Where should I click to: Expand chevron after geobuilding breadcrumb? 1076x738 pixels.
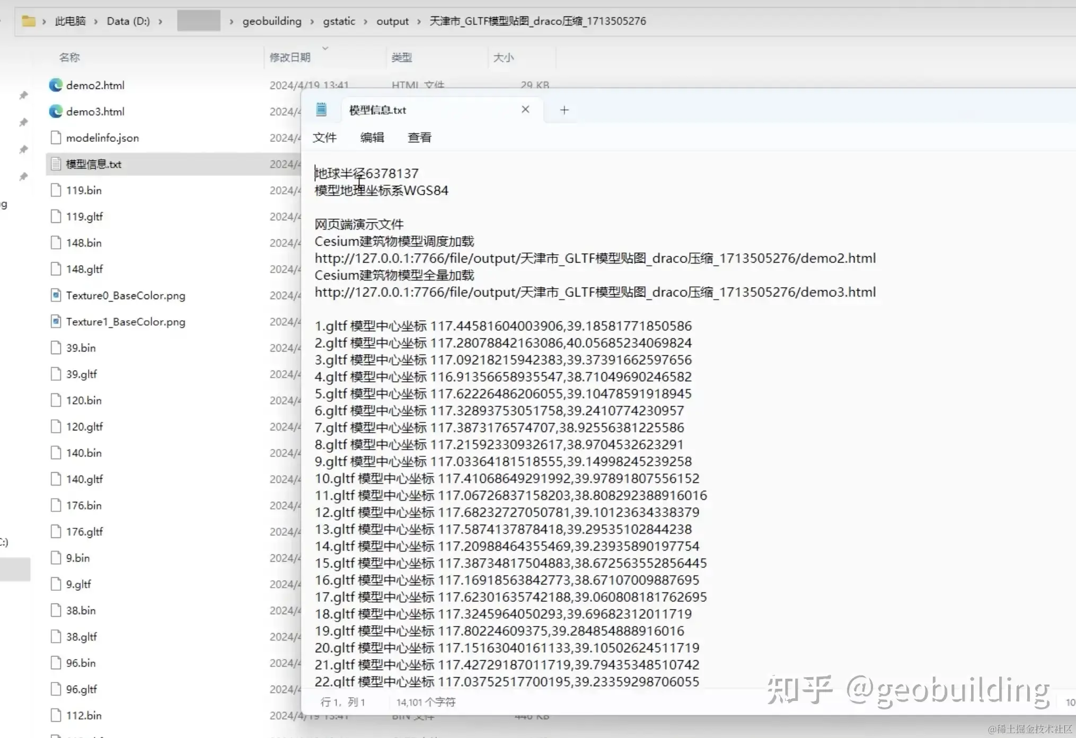click(312, 22)
